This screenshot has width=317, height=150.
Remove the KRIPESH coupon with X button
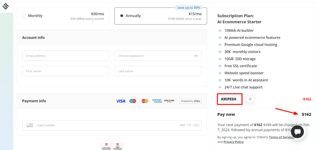point(250,99)
